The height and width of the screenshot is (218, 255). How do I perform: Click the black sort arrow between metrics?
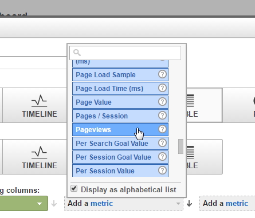[189, 204]
